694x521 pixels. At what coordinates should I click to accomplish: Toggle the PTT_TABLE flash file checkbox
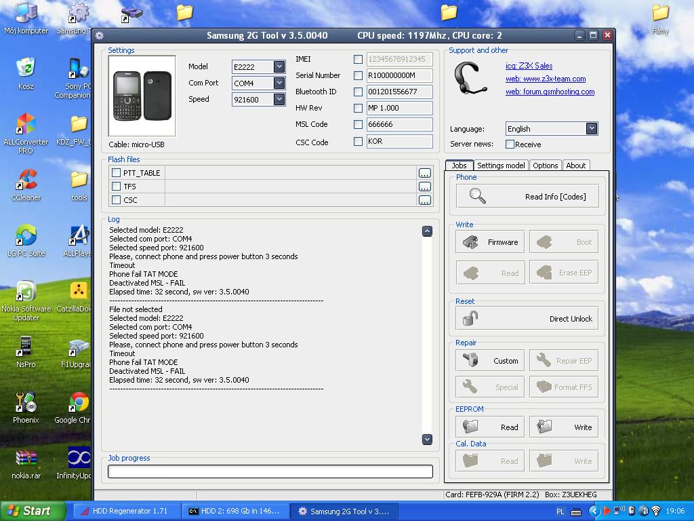114,173
